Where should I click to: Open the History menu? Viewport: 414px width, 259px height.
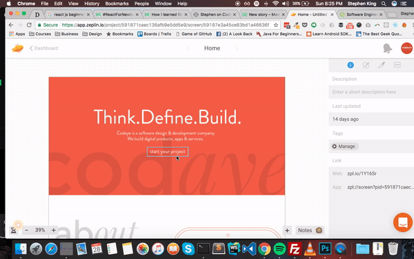[92, 3]
